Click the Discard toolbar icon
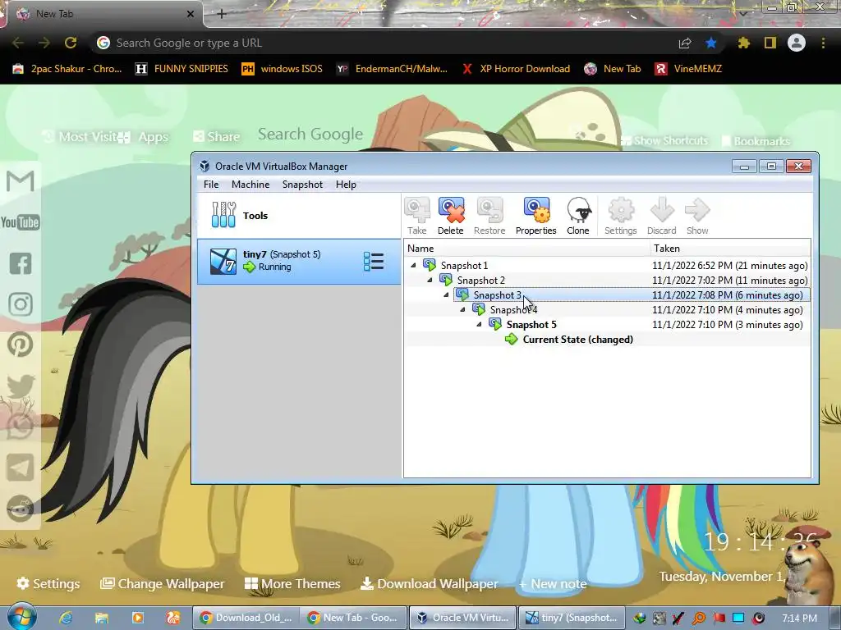This screenshot has height=630, width=841. (661, 216)
